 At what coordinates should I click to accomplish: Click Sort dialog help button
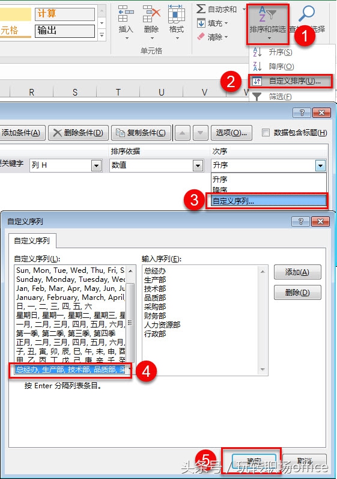click(x=302, y=113)
